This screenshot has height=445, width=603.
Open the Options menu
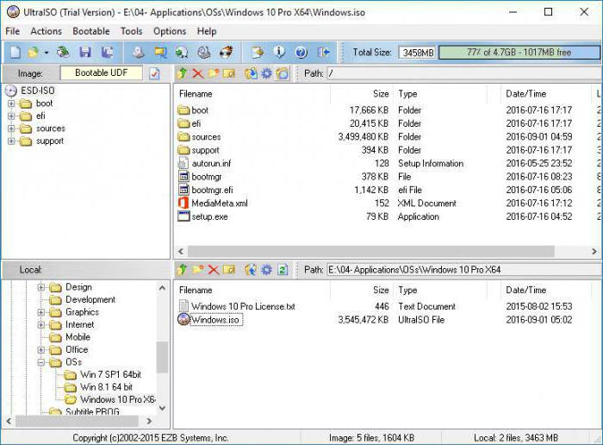[170, 31]
